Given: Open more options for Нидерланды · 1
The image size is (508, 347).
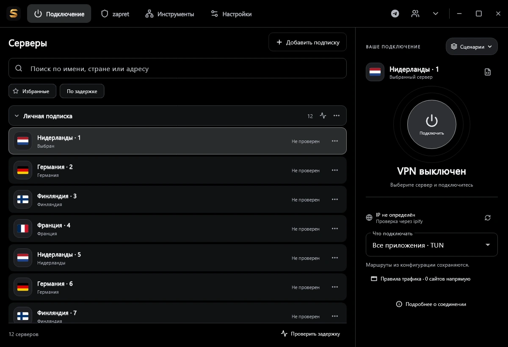Looking at the screenshot, I should pos(335,141).
